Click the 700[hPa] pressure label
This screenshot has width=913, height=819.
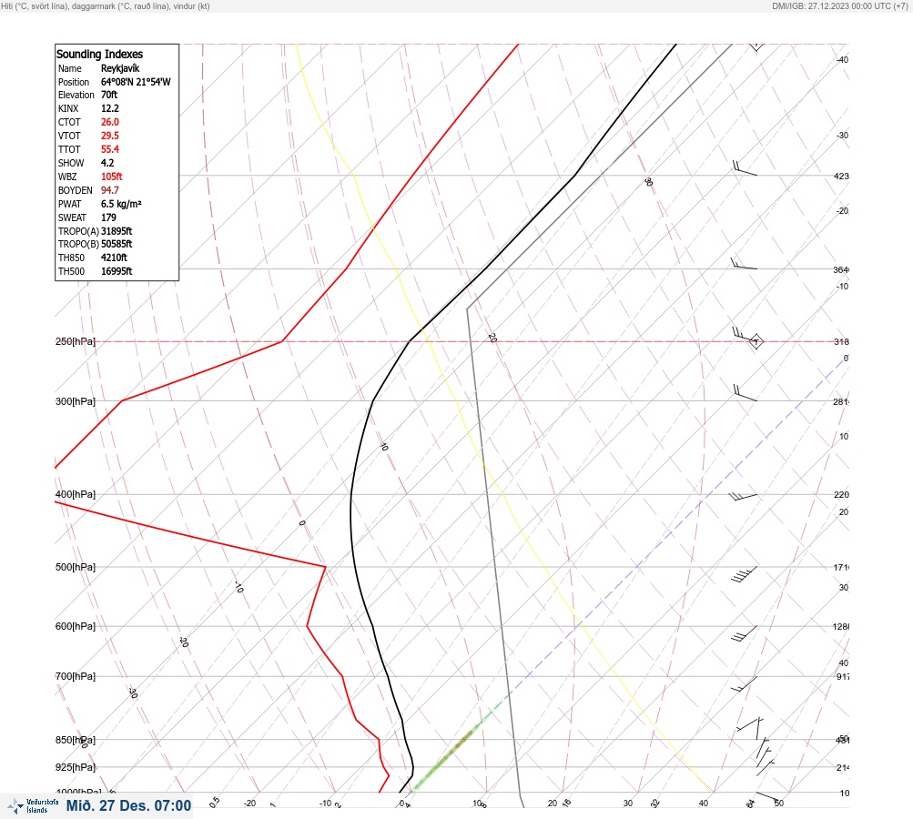[76, 676]
